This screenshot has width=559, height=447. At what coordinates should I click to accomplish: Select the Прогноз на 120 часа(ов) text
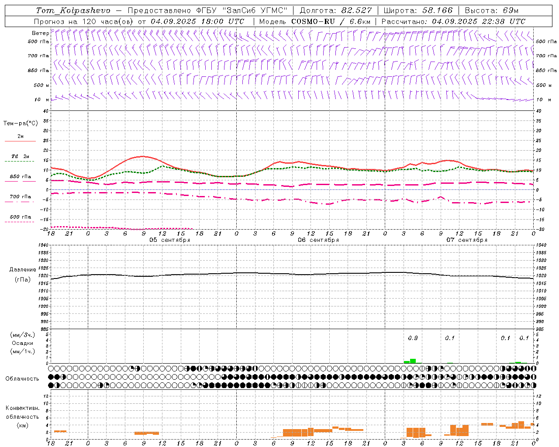click(84, 21)
